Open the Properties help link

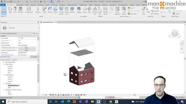[x=5, y=57]
